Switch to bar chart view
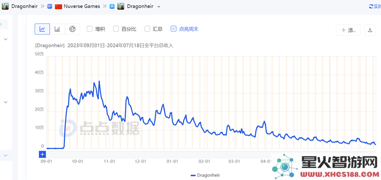Image resolution: width=381 pixels, height=180 pixels. coord(57,29)
